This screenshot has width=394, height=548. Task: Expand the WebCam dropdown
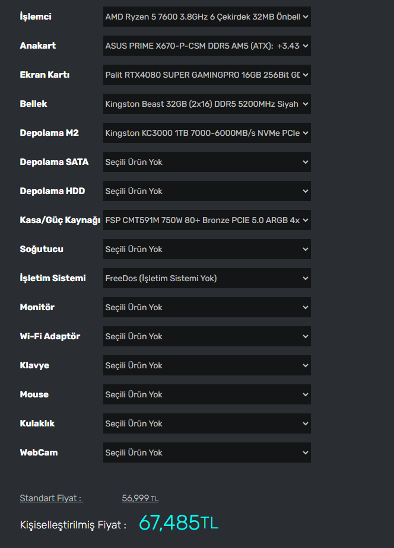pyautogui.click(x=206, y=453)
